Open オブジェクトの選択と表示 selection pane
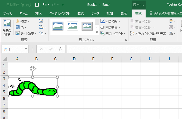This screenshot has width=182, height=119. click(148, 34)
